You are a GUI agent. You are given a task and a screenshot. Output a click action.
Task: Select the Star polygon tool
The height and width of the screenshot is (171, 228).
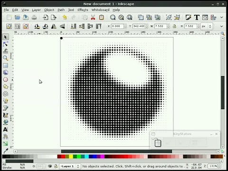[6, 86]
